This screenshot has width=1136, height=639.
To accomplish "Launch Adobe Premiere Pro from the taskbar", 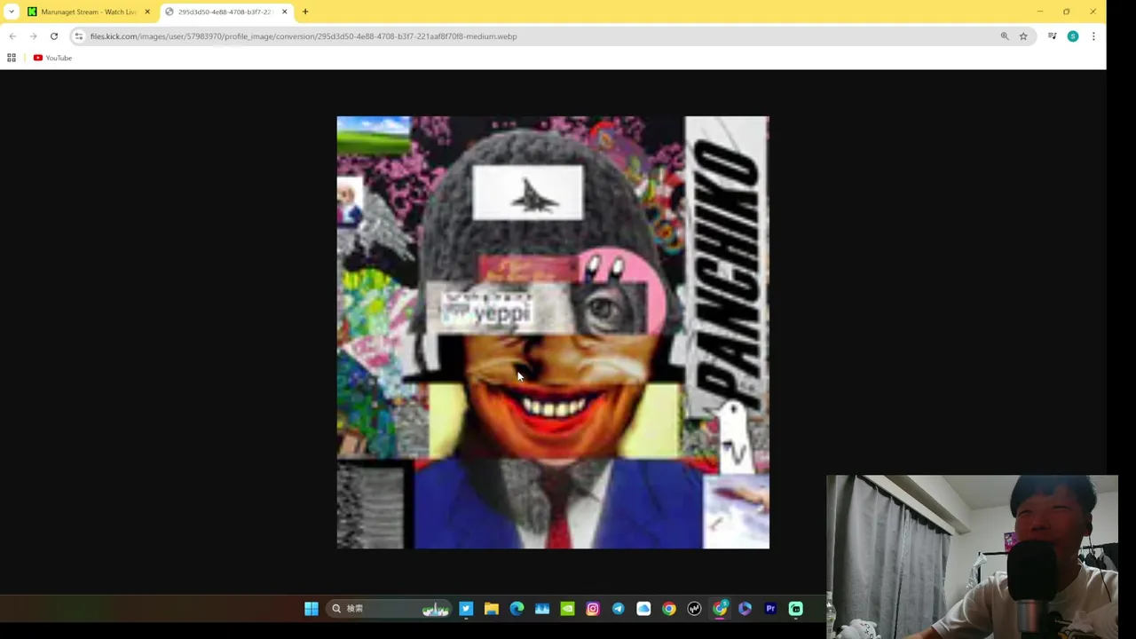I will [x=770, y=609].
